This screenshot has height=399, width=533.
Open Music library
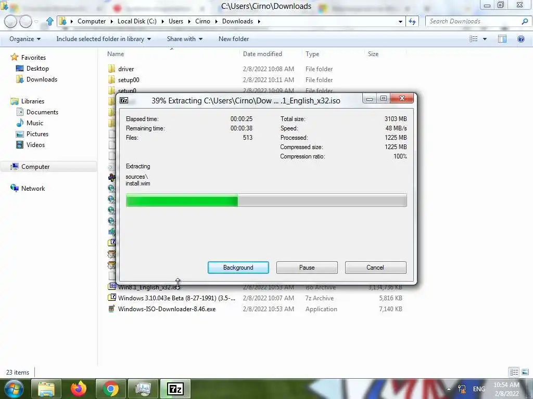point(35,123)
